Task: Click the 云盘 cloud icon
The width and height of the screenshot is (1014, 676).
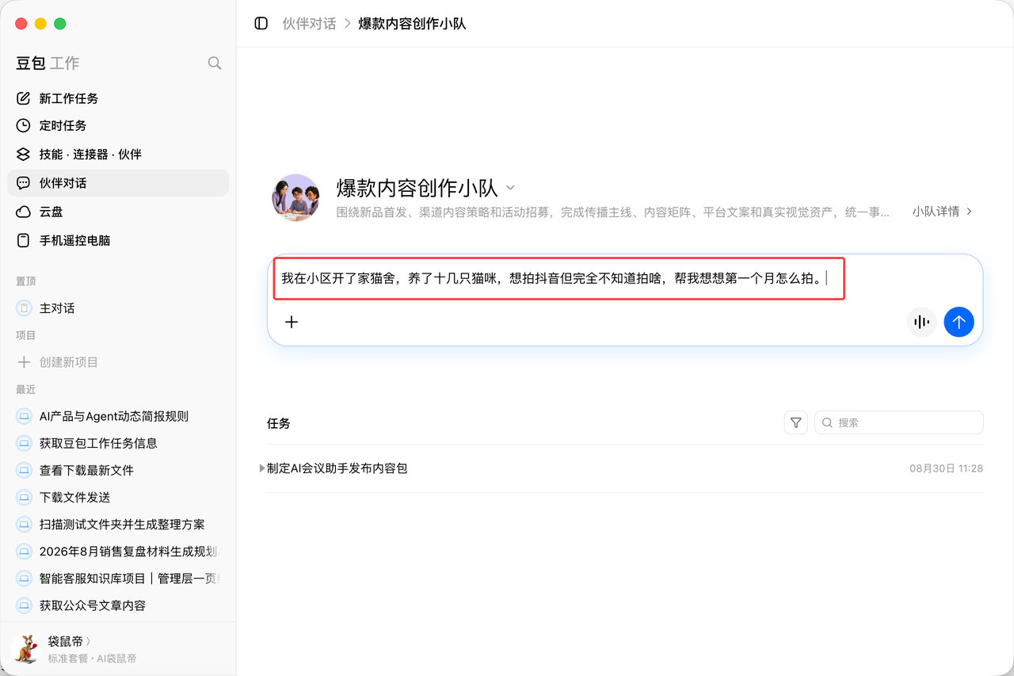Action: (x=24, y=212)
